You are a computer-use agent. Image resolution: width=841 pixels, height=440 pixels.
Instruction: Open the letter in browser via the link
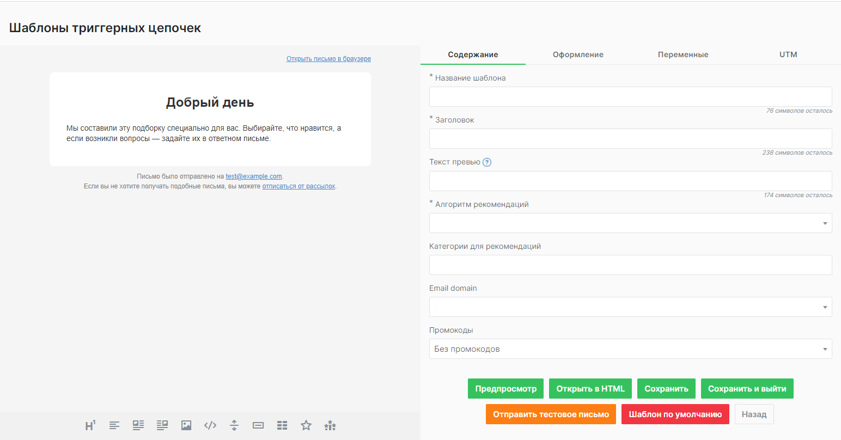[x=328, y=58]
